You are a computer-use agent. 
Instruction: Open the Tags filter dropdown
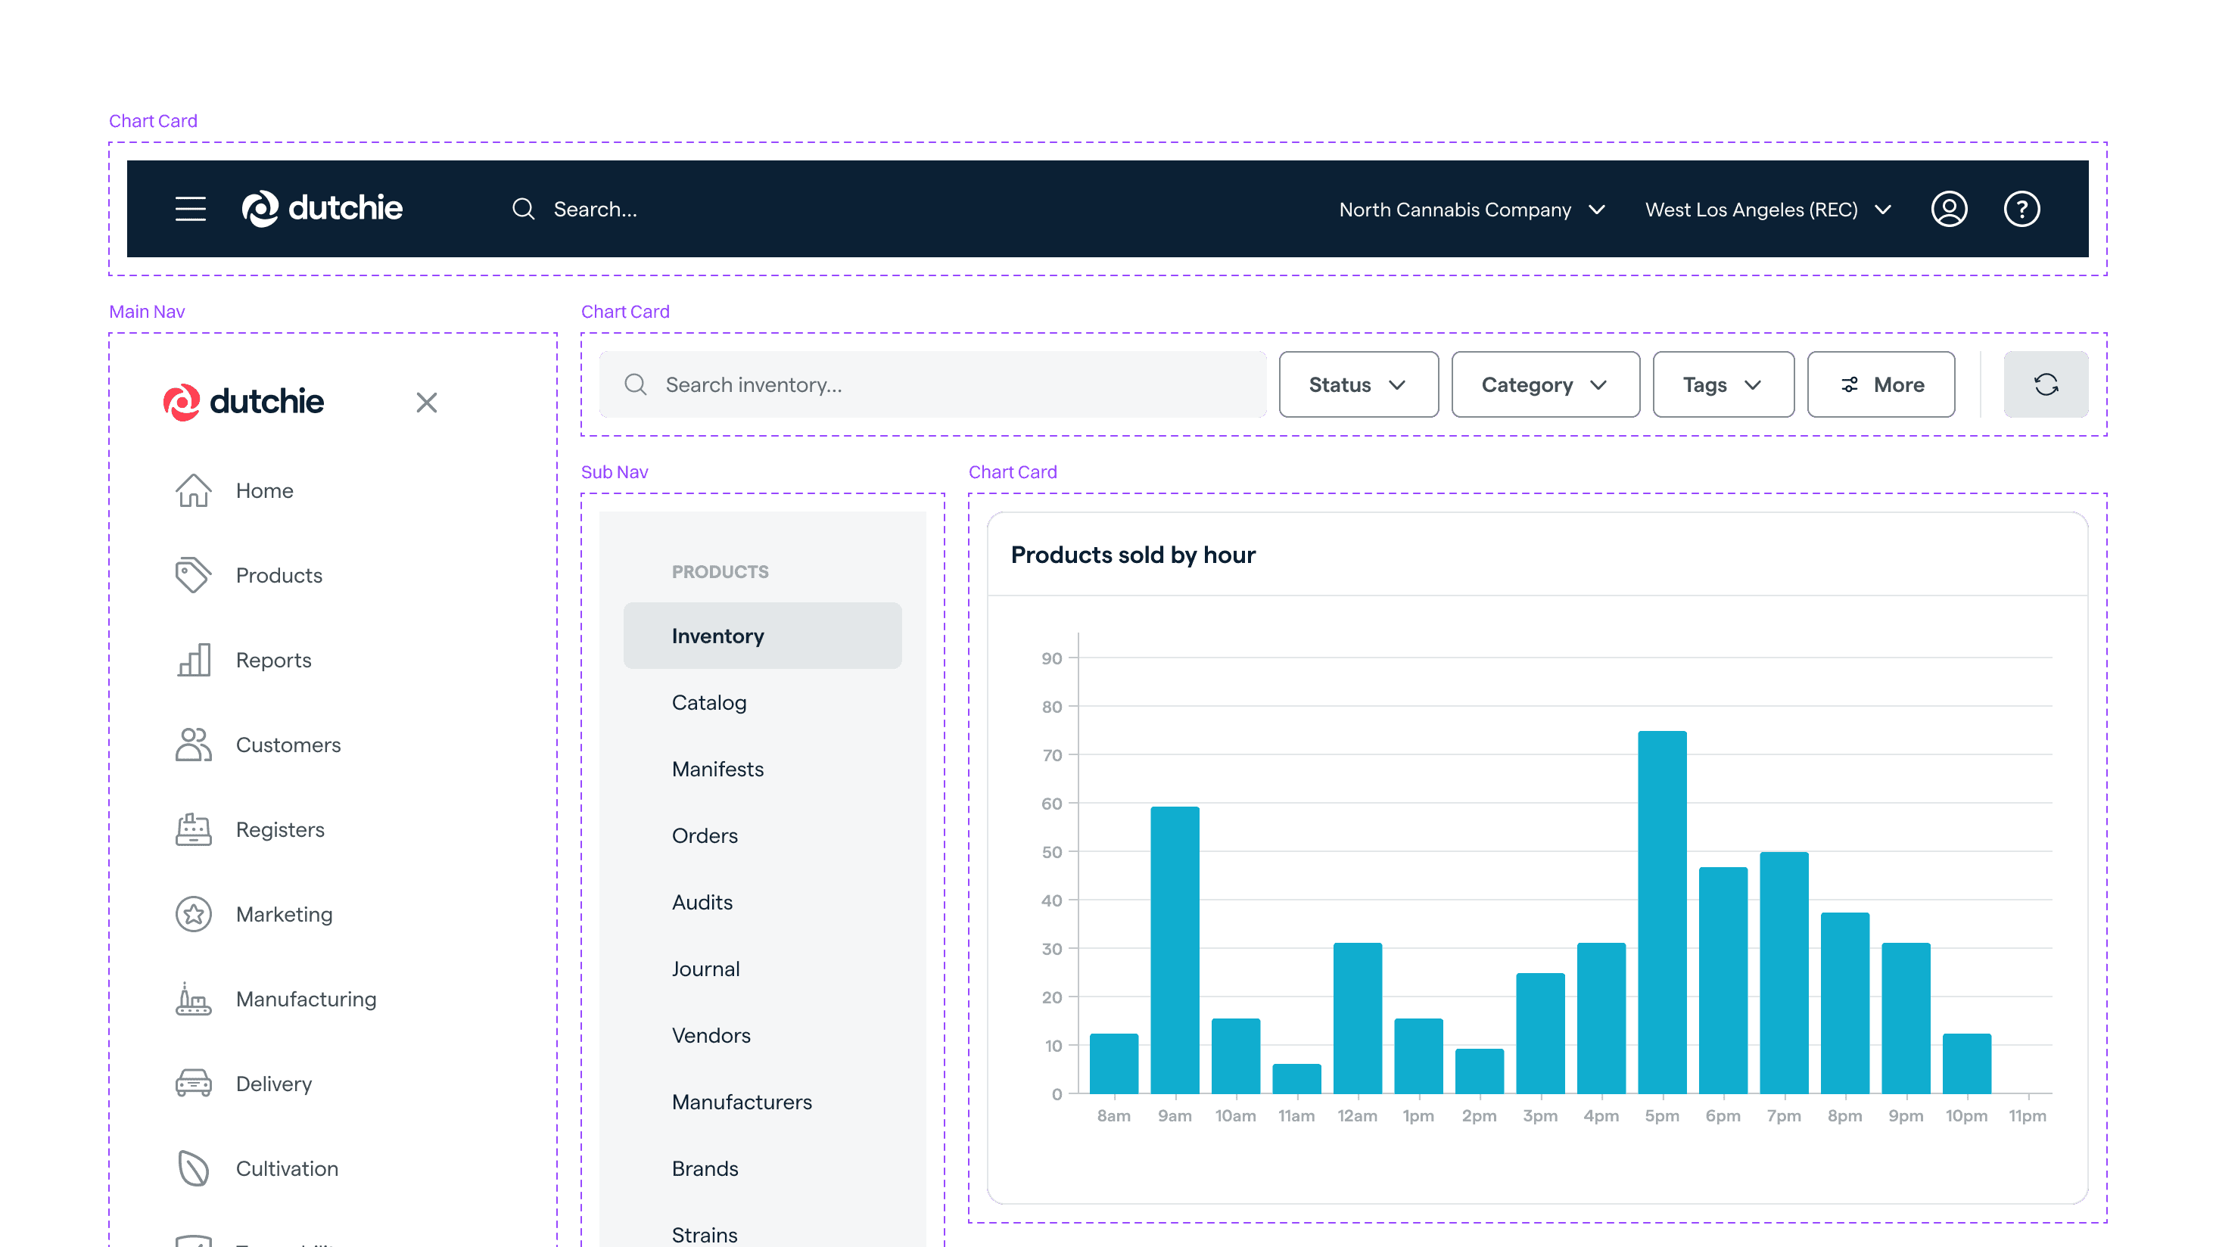(x=1723, y=384)
